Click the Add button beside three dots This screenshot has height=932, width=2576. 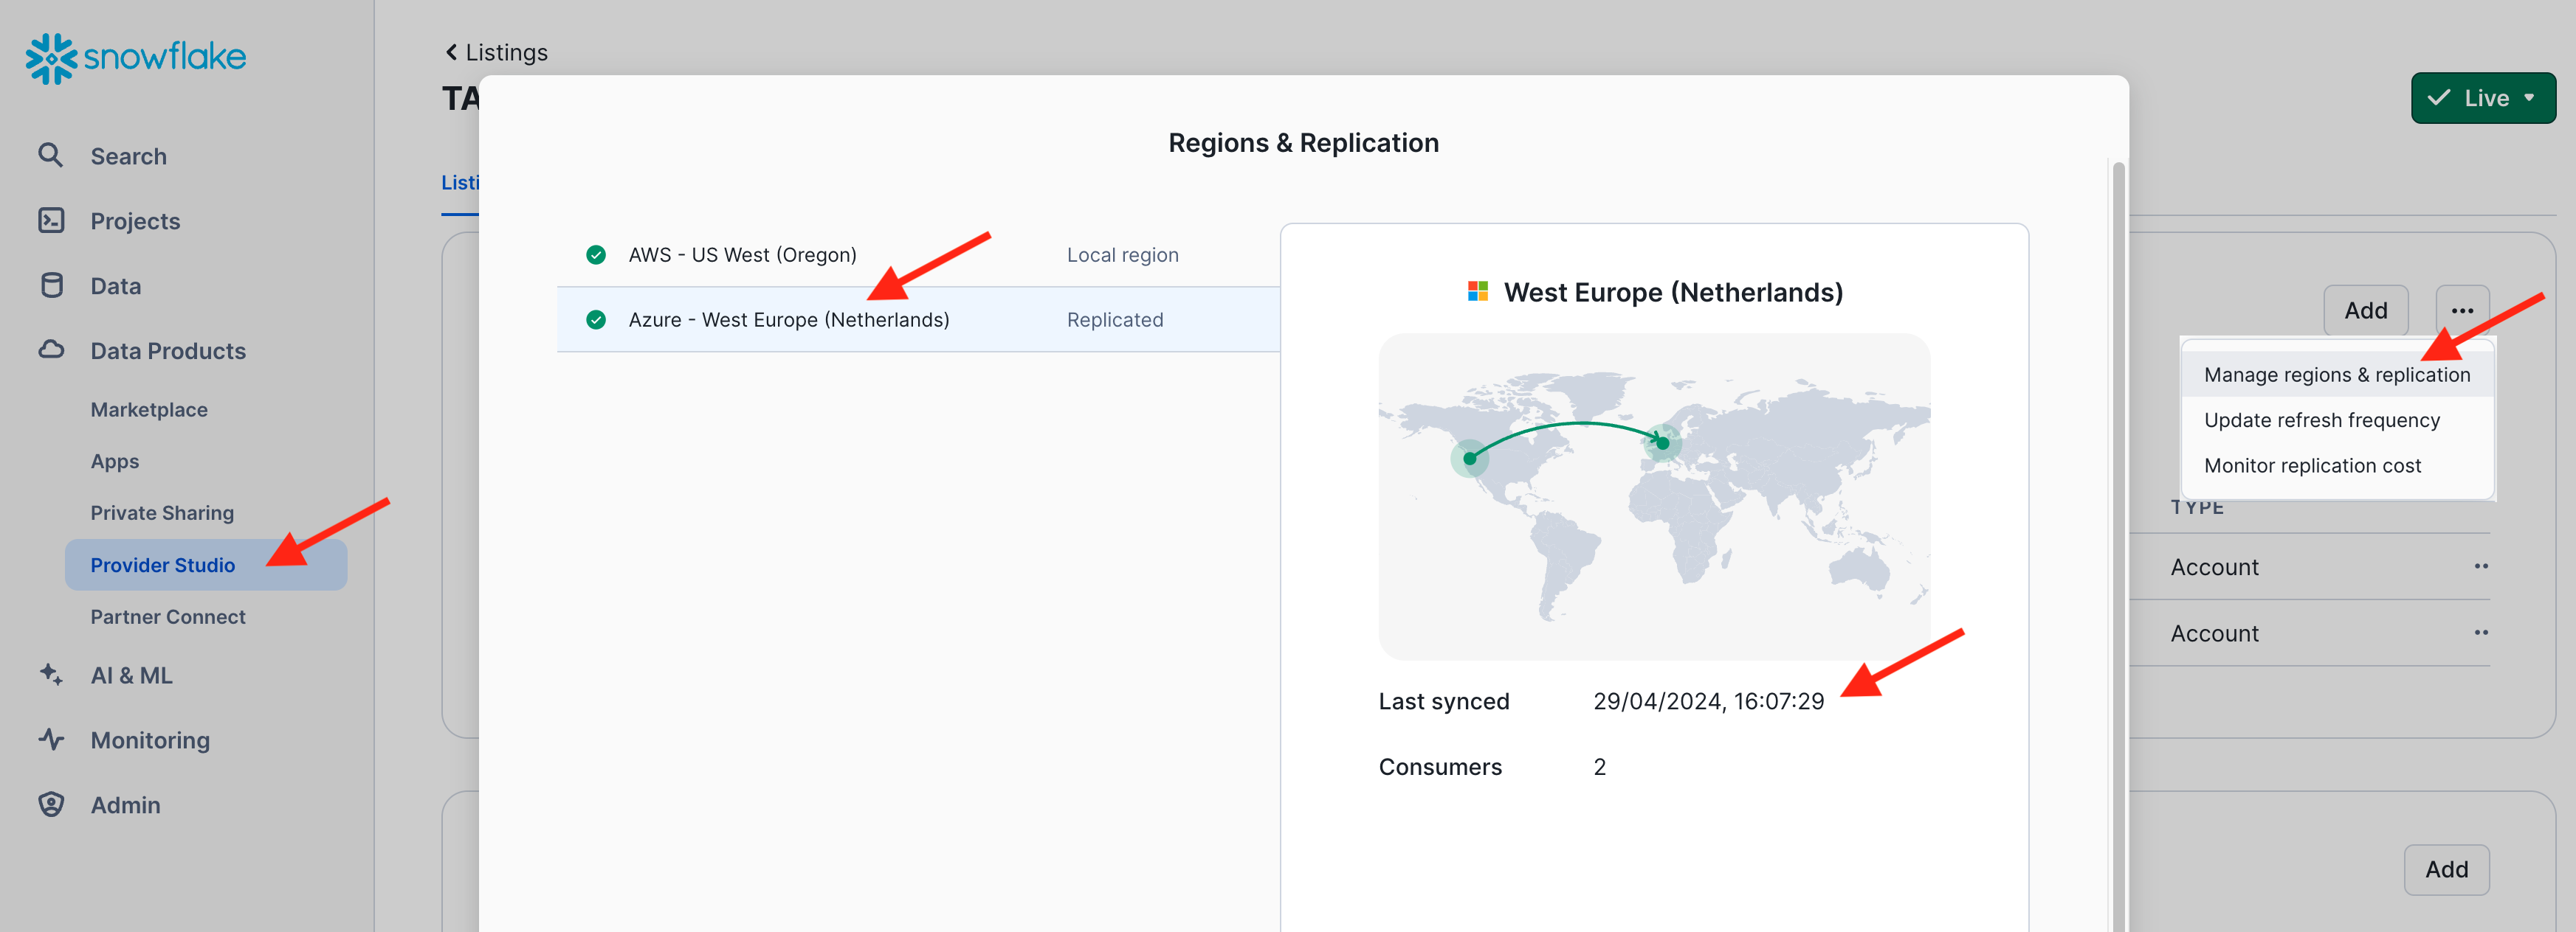coord(2365,310)
